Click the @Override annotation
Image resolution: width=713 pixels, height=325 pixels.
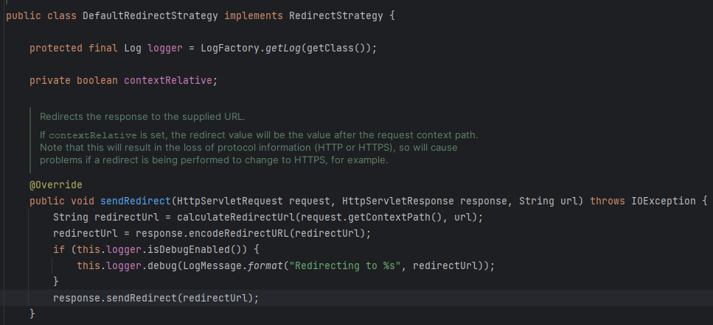56,185
